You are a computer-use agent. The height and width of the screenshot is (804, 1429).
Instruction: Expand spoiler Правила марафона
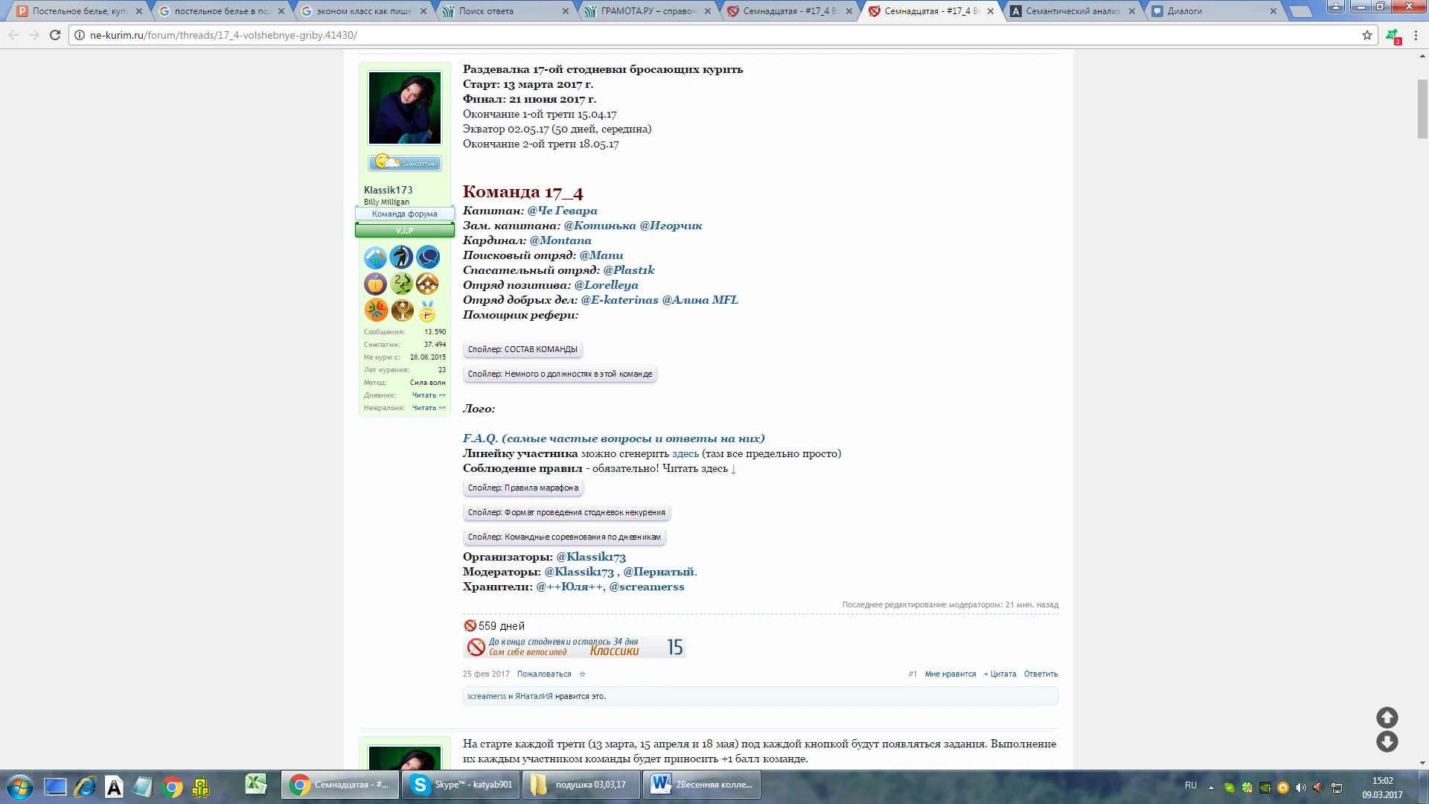(x=522, y=488)
